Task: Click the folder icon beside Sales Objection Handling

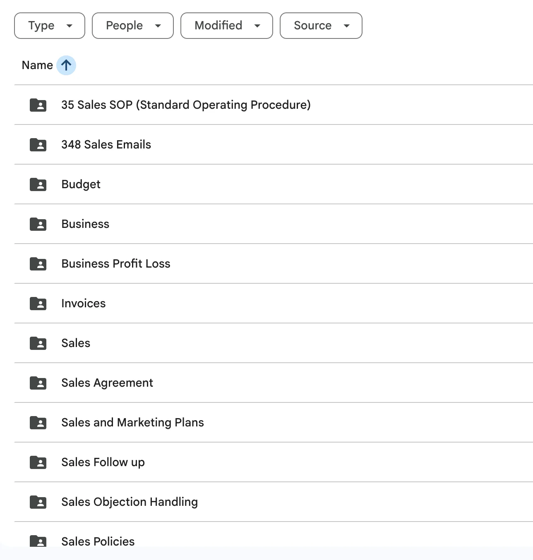Action: [x=38, y=502]
